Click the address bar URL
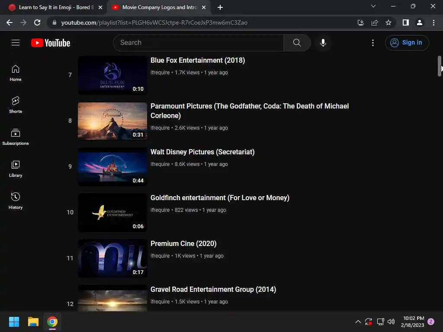 (154, 22)
